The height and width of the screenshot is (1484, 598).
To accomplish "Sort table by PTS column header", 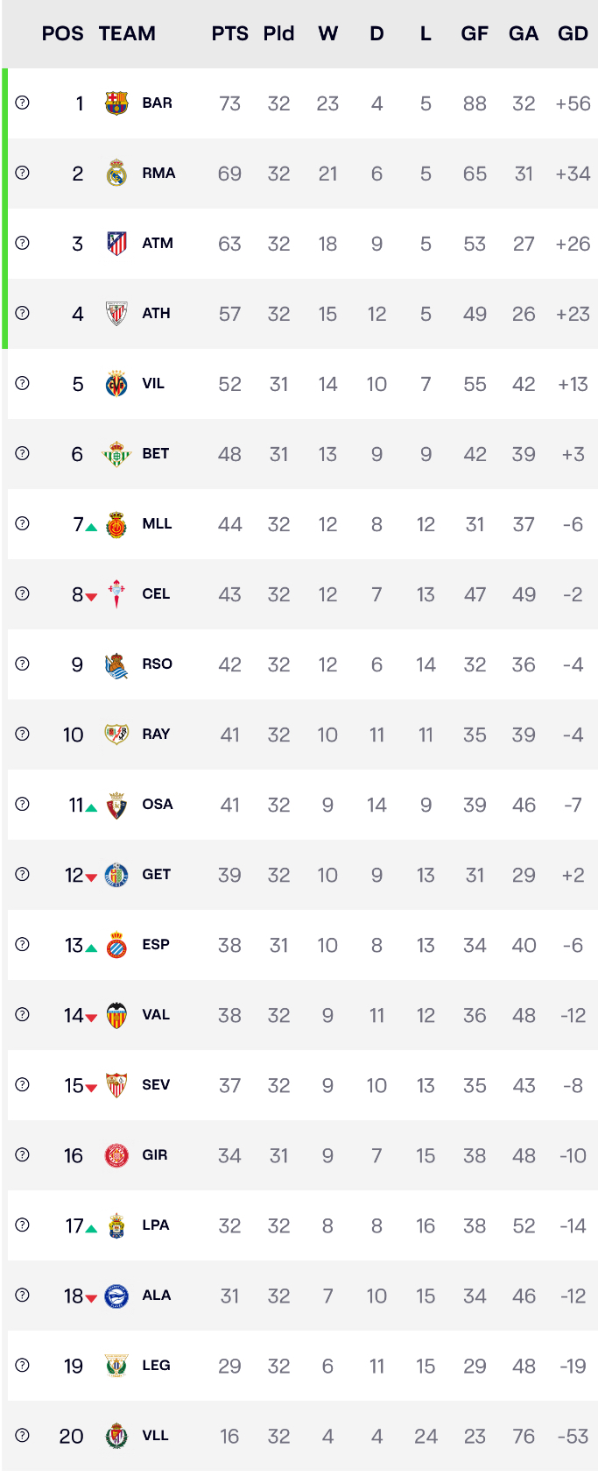I will [x=229, y=34].
